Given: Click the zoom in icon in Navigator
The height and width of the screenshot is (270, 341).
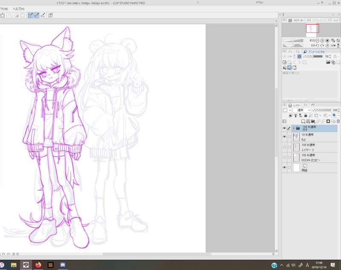Looking at the screenshot, I should (322, 40).
